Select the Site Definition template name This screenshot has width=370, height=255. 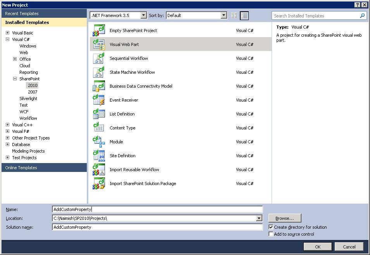pyautogui.click(x=122, y=155)
